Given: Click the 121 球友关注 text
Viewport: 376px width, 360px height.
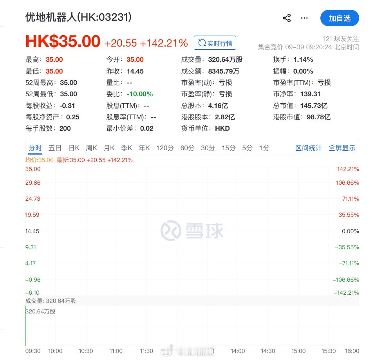Looking at the screenshot, I should [x=341, y=39].
